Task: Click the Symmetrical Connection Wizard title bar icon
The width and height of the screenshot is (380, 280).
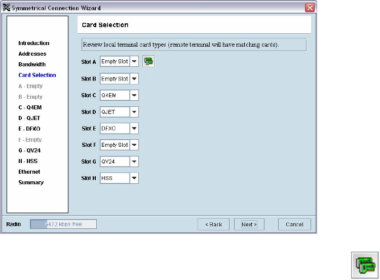Action: coord(6,8)
